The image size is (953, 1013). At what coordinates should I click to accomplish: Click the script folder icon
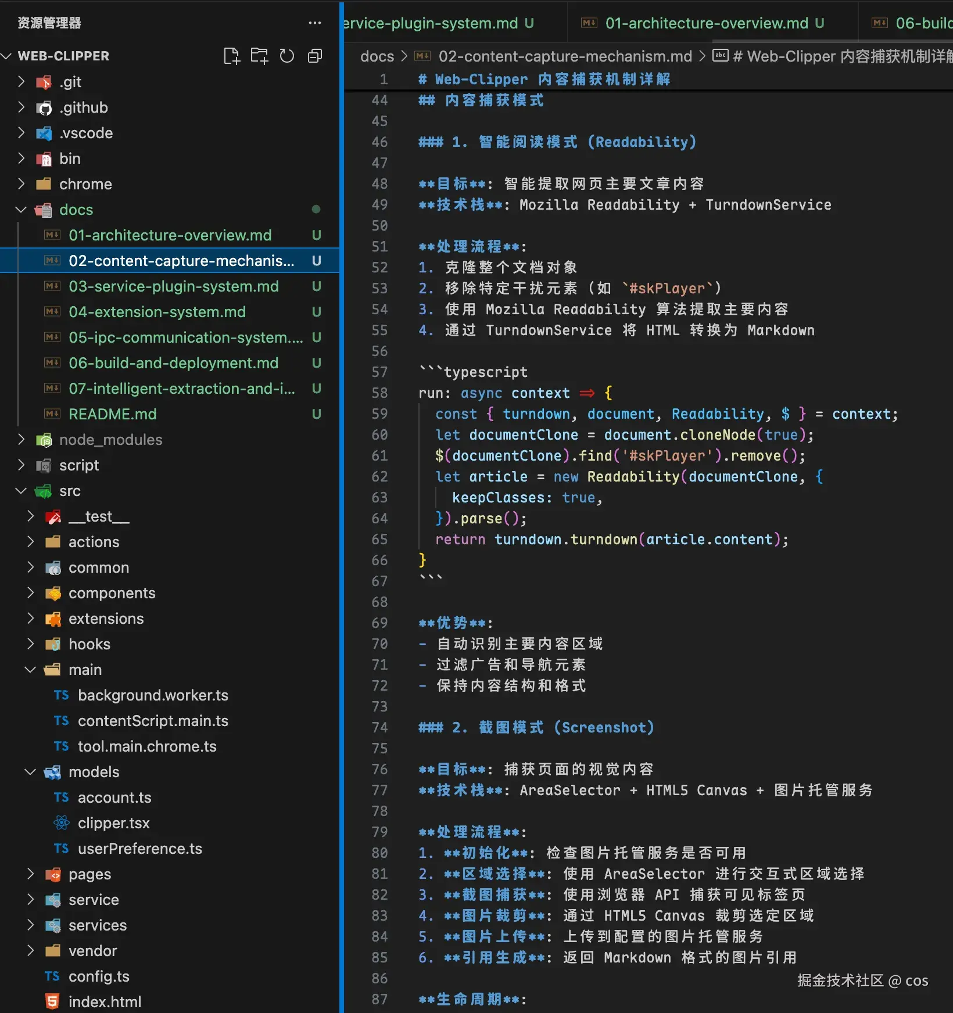pyautogui.click(x=44, y=465)
